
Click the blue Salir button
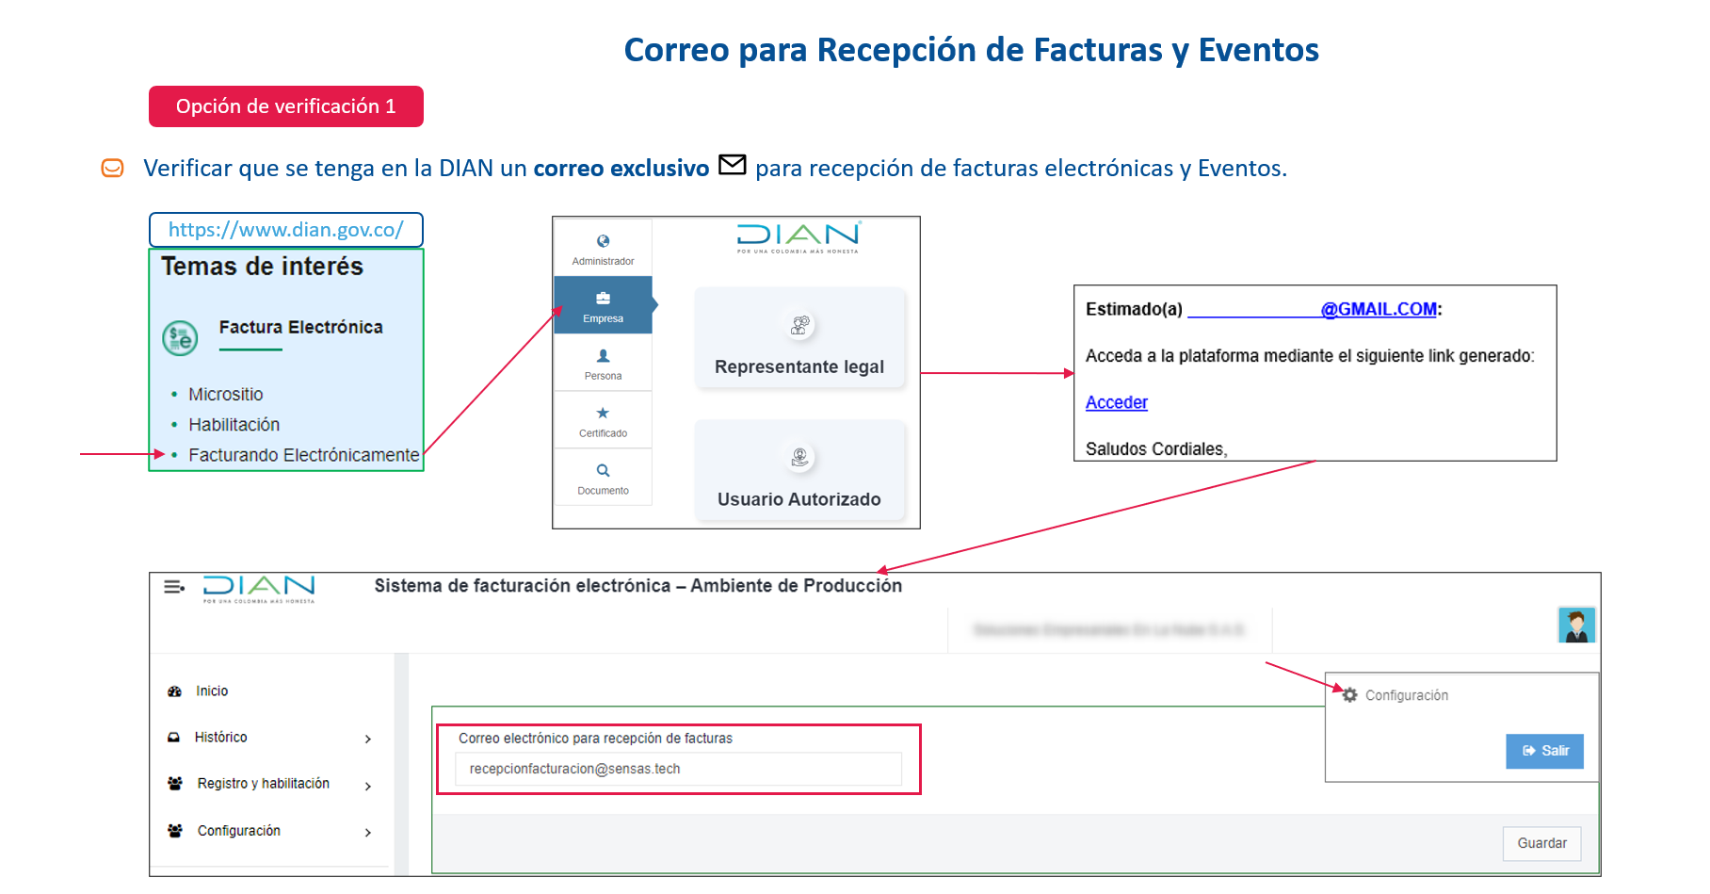[1544, 751]
